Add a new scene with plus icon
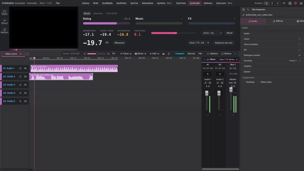The width and height of the screenshot is (304, 171). [27, 54]
